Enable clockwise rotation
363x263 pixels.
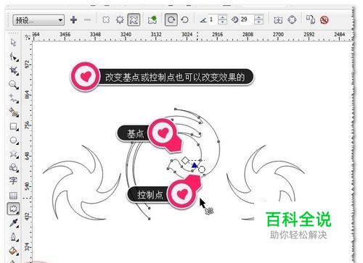point(171,20)
